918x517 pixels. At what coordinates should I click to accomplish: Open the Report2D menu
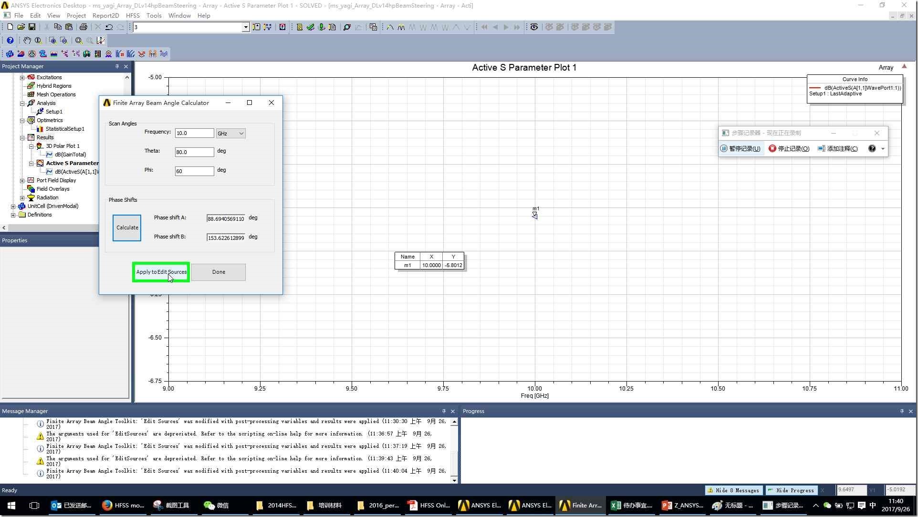coord(105,16)
